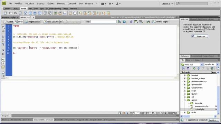This screenshot has width=221, height=124.
Task: Select the Hand tool in status bar
Action: [124, 113]
